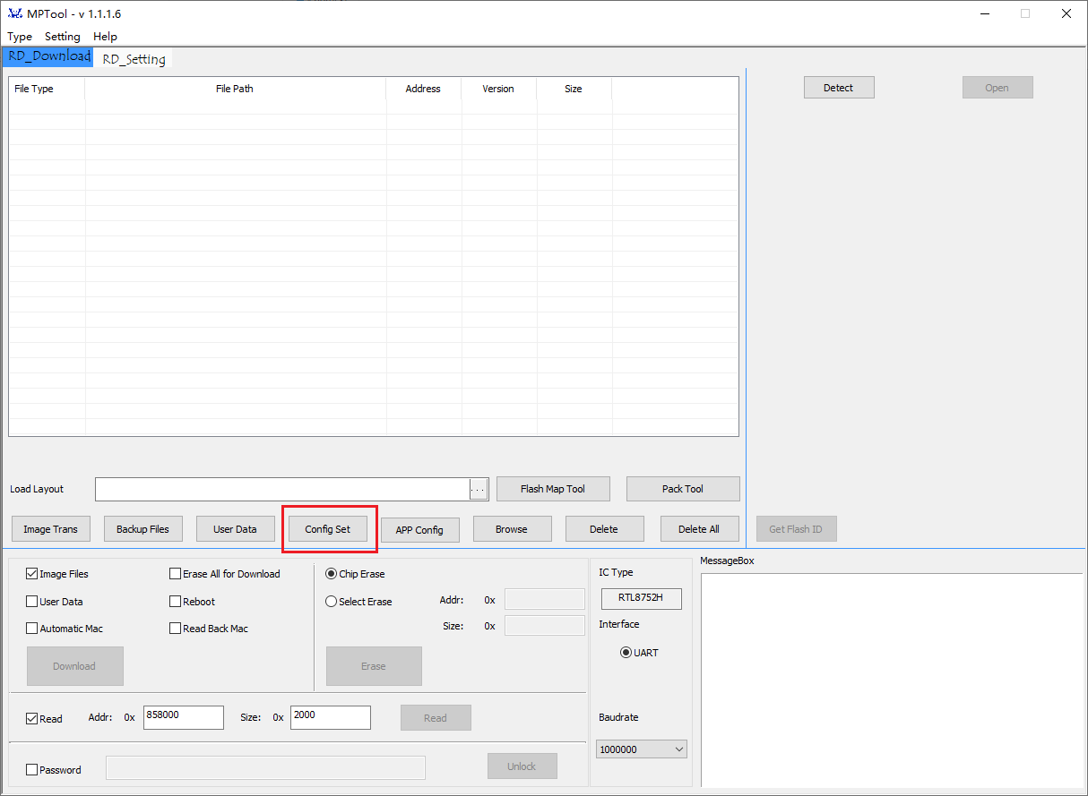Open the Setting menu
This screenshot has height=796, width=1088.
pyautogui.click(x=62, y=37)
